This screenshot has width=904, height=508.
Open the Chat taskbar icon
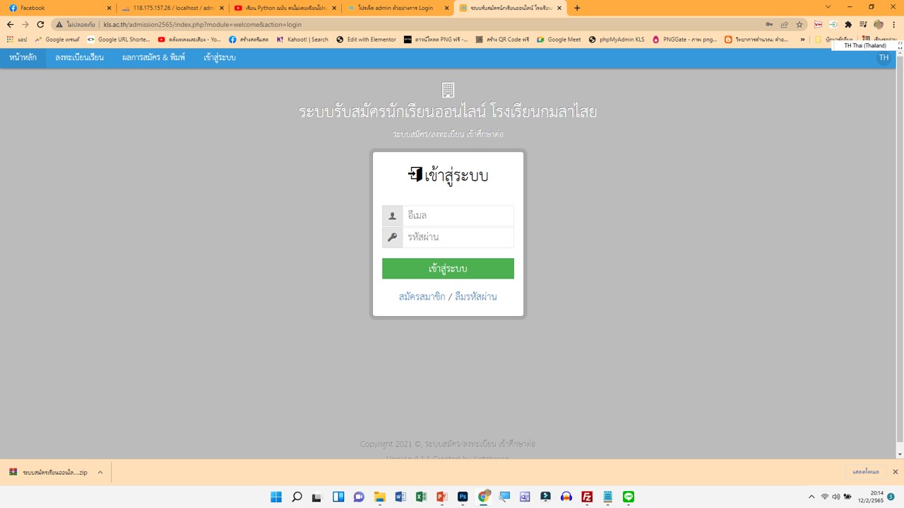359,497
